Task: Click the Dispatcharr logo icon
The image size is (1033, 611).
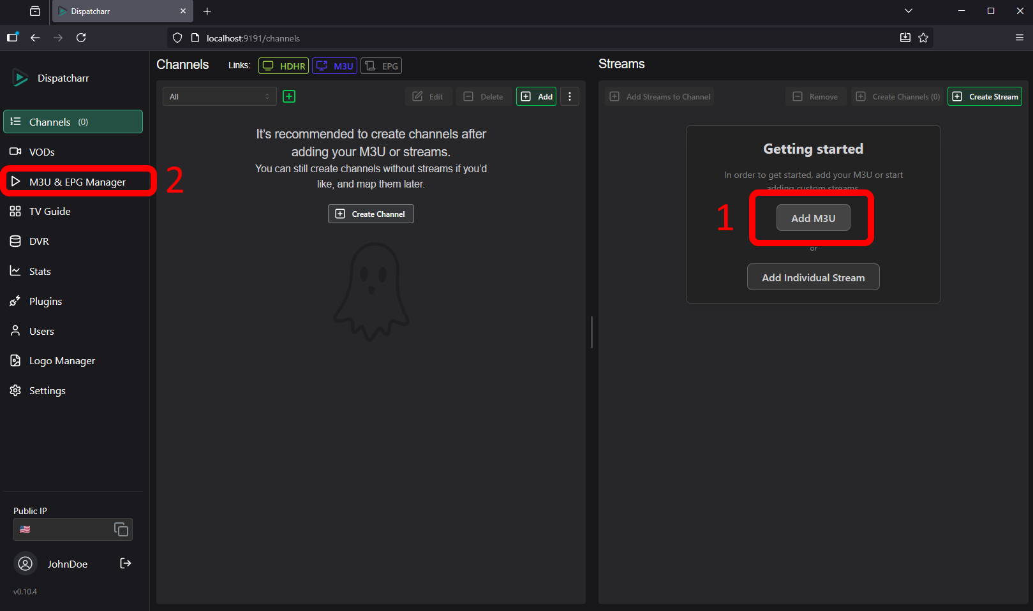Action: click(20, 78)
